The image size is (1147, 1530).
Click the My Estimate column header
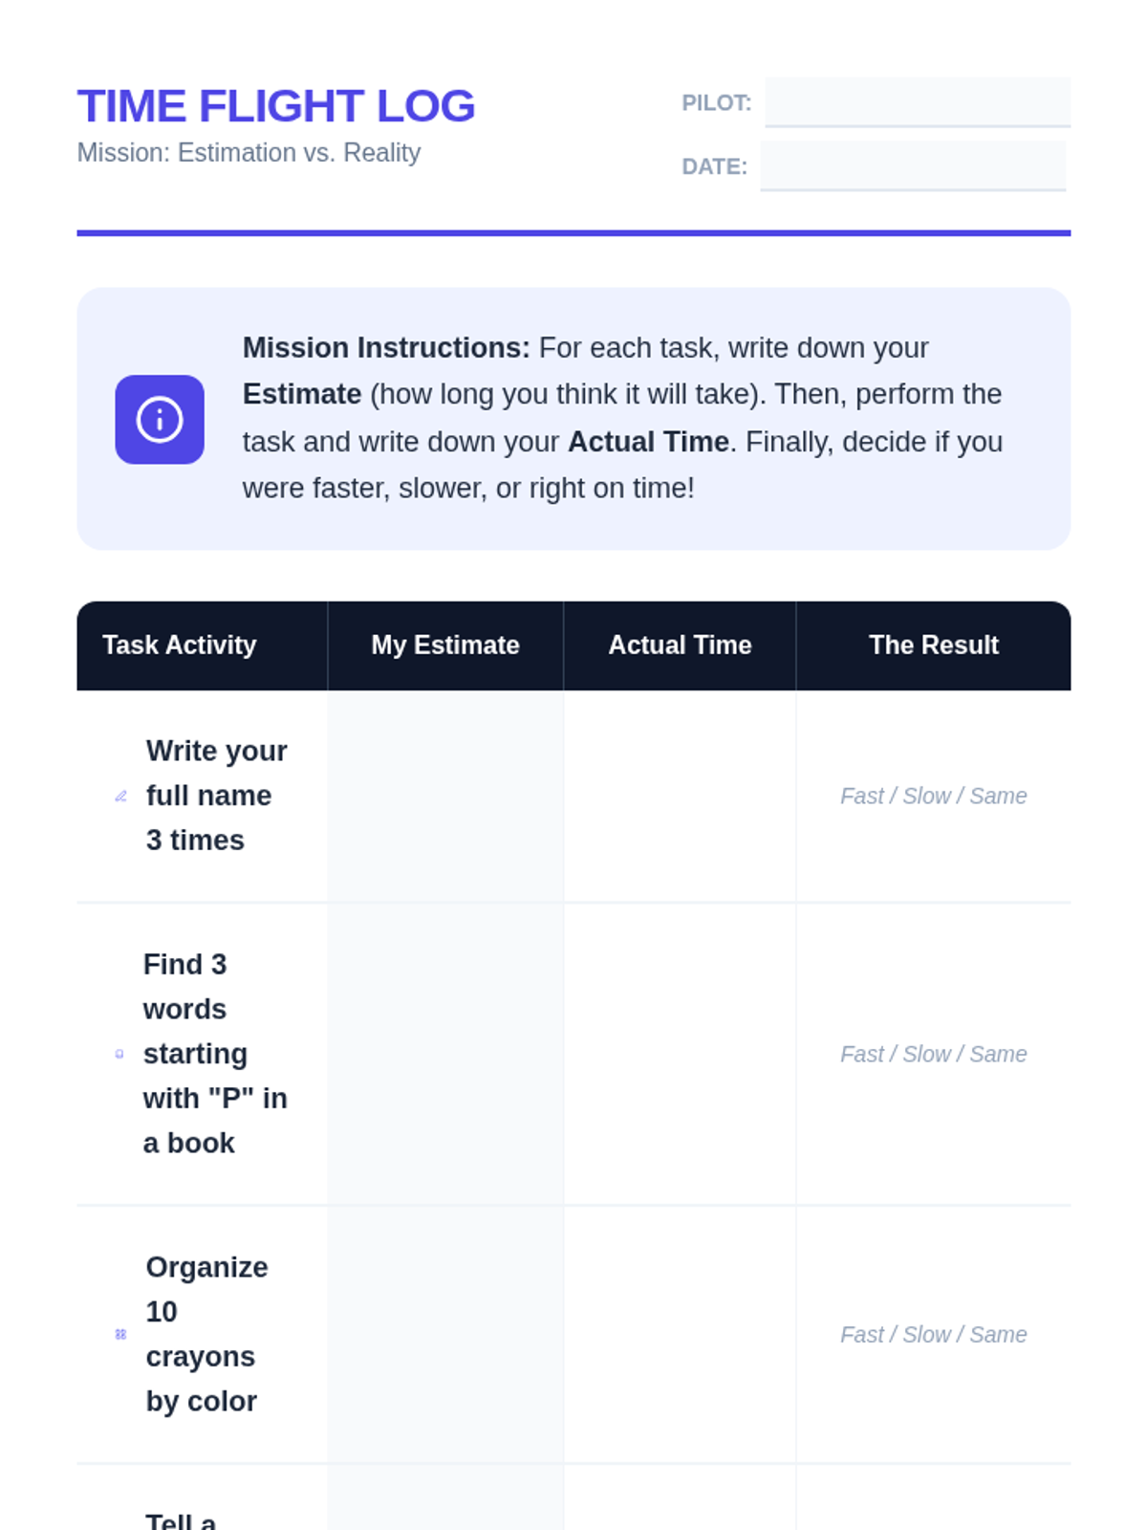pyautogui.click(x=445, y=645)
